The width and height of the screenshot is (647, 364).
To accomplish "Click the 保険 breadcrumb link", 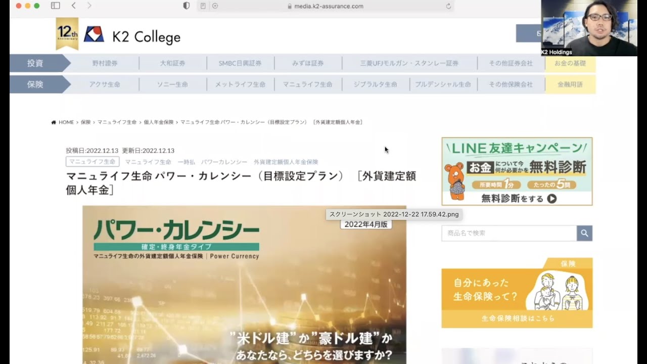I will click(85, 122).
